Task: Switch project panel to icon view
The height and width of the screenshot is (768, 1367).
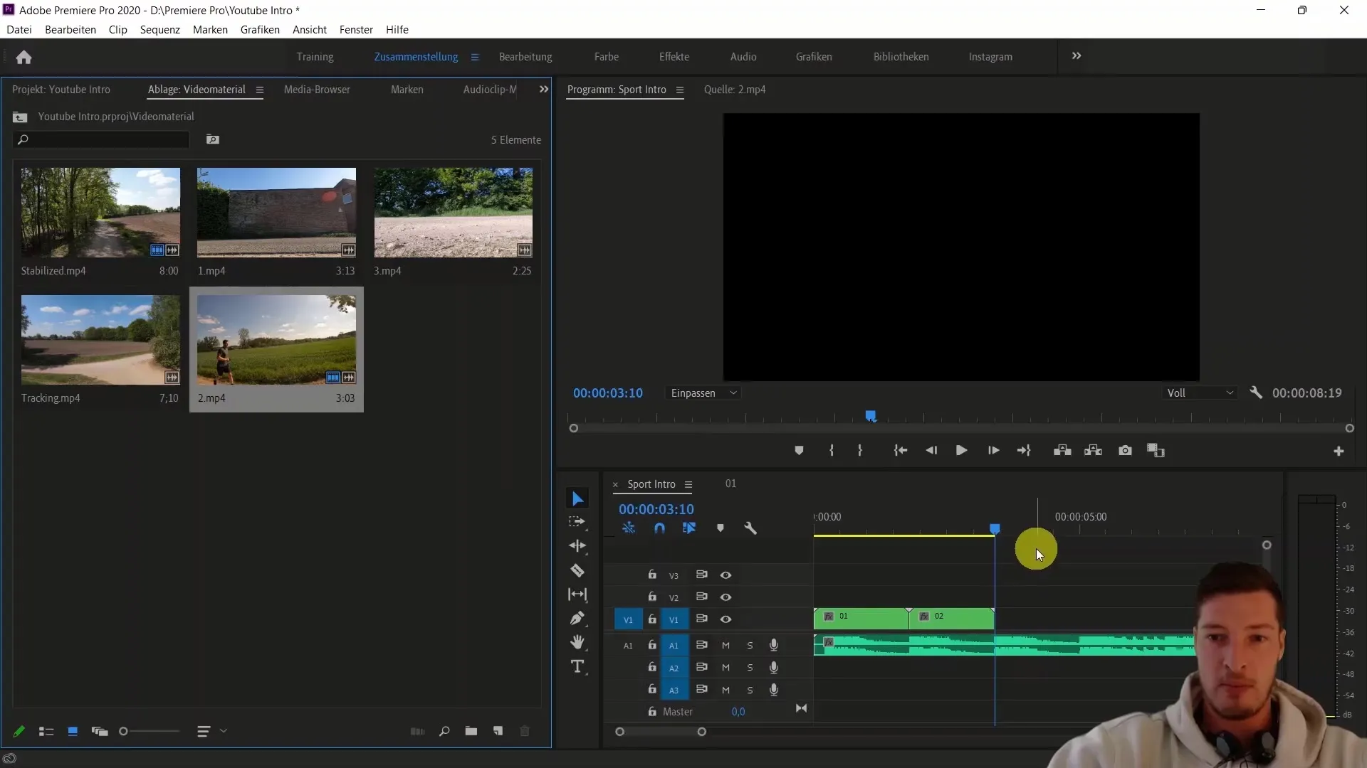Action: (x=73, y=731)
